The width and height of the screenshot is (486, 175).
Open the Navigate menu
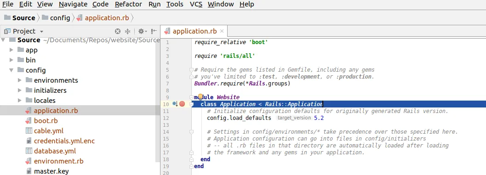[x=73, y=4]
